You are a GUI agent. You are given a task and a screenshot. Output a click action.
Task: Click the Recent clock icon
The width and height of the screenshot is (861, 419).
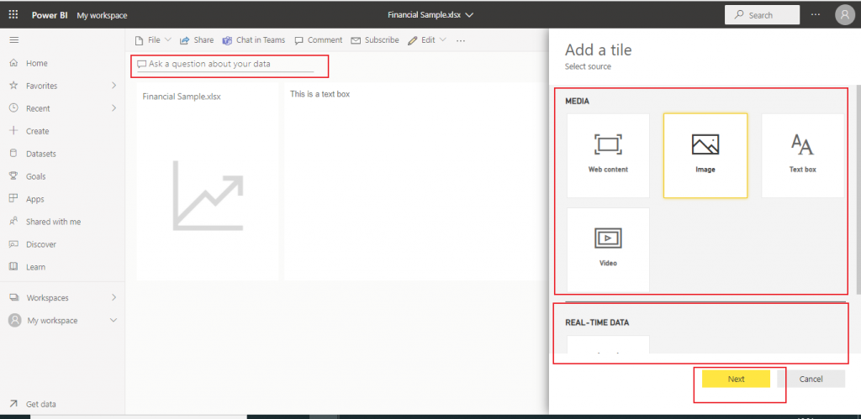pyautogui.click(x=14, y=108)
